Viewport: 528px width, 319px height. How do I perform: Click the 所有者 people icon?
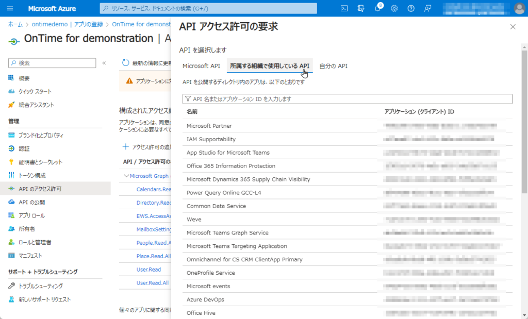pos(11,229)
